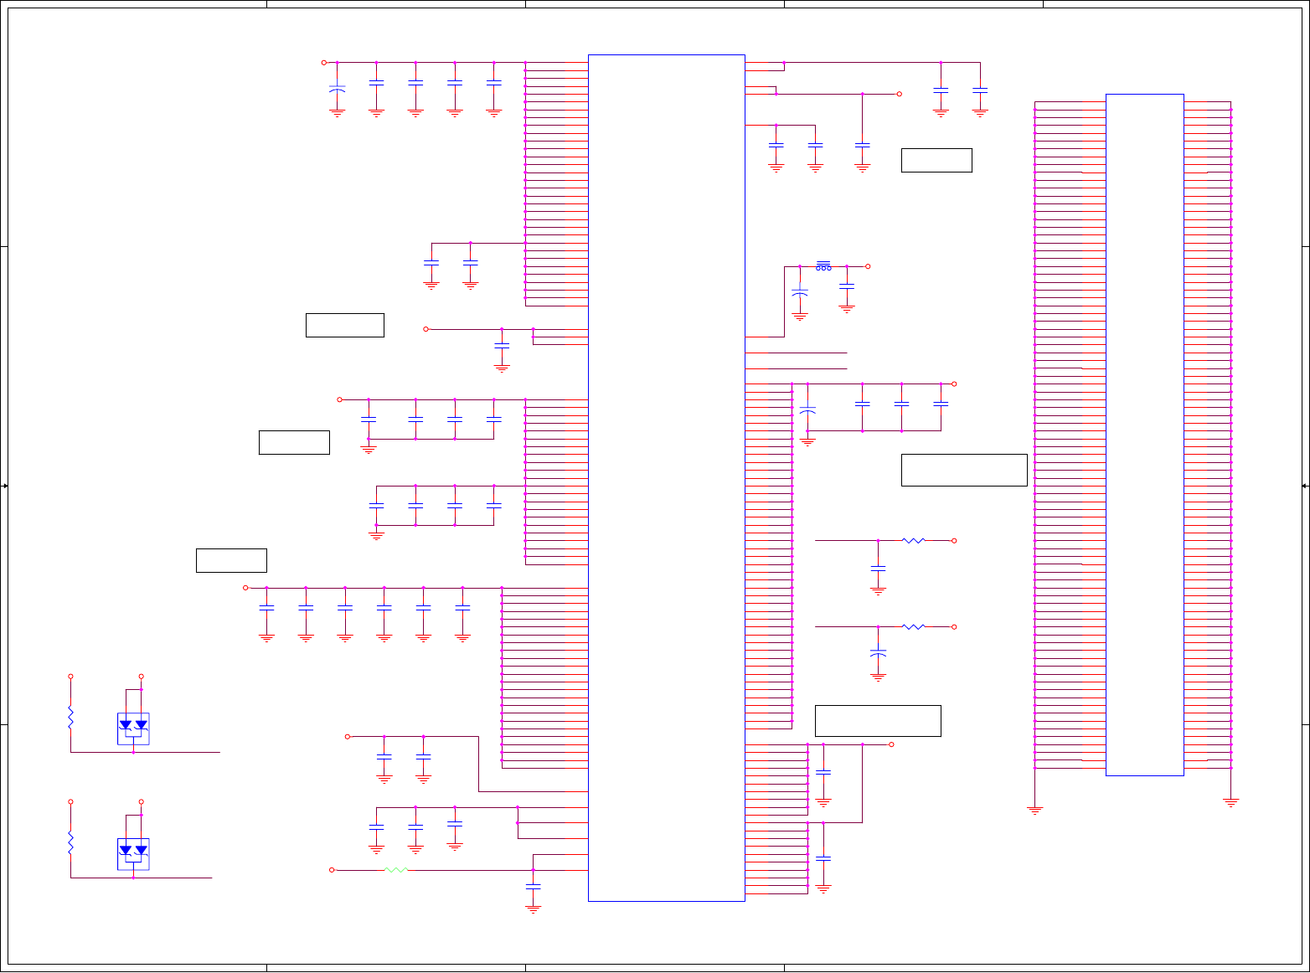The width and height of the screenshot is (1310, 973).
Task: Select the green resistor symbol
Action: [x=396, y=870]
